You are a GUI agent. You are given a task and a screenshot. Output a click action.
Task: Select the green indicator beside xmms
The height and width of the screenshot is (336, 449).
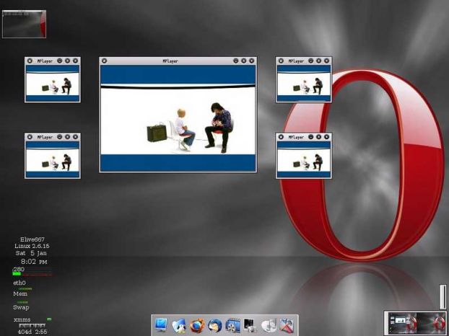click(49, 319)
